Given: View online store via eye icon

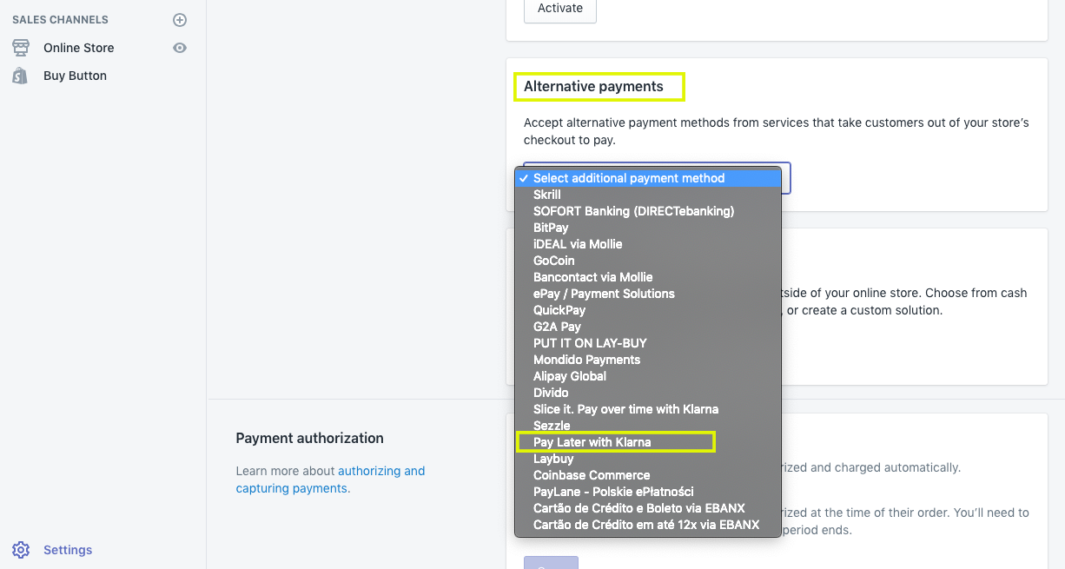Looking at the screenshot, I should pos(180,48).
